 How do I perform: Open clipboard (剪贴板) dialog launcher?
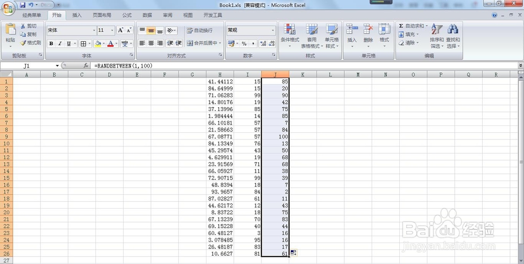(40, 55)
